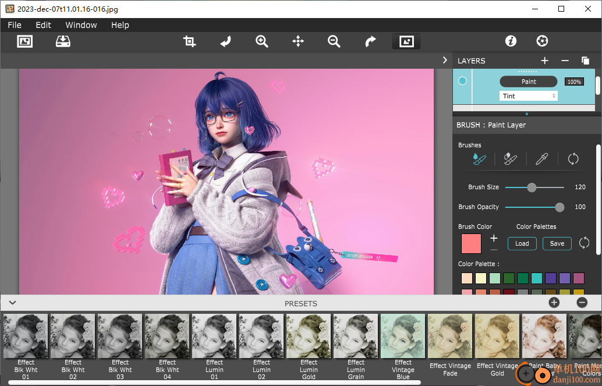
Task: Click the Paint layer name button
Action: click(x=528, y=82)
